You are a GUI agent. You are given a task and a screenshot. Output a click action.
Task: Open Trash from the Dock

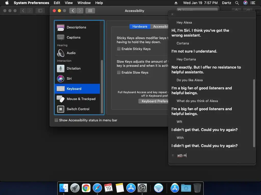coord(197,188)
